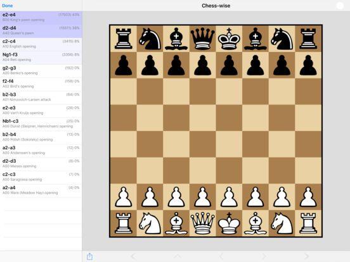Click the empty f3 square on the board
The image size is (350, 262).
coord(256,171)
